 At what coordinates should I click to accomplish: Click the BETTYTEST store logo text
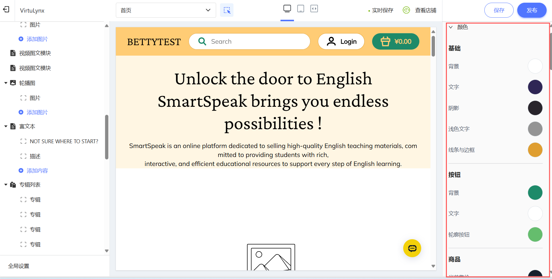(154, 42)
